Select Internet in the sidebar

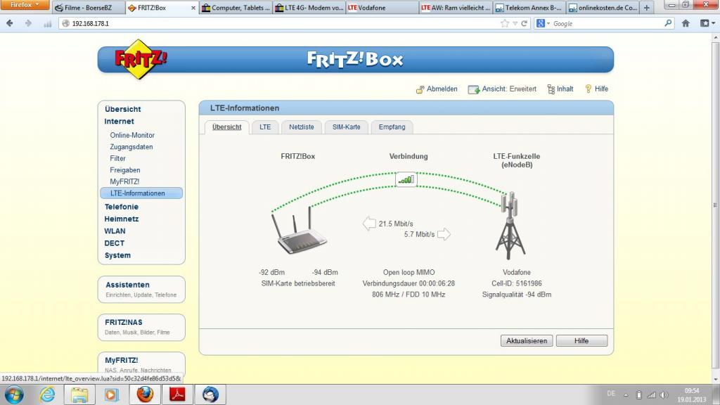(x=119, y=121)
